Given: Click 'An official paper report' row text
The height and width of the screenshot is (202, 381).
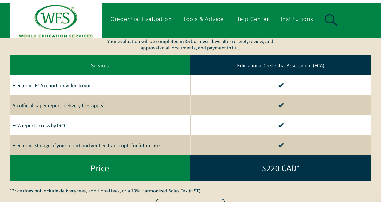Looking at the screenshot, I should 58,106.
